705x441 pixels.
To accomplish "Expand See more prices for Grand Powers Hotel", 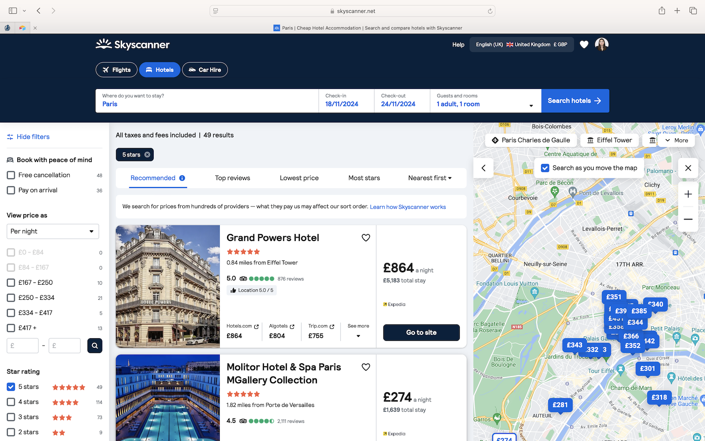I will [x=358, y=331].
